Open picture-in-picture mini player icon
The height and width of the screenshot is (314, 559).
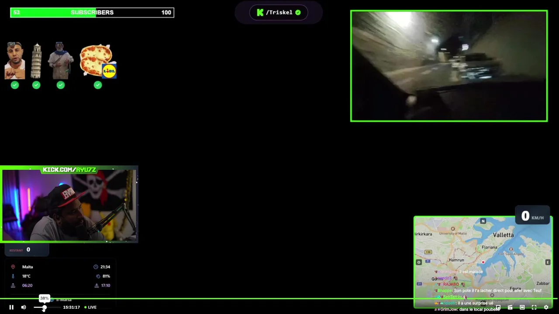(x=498, y=307)
